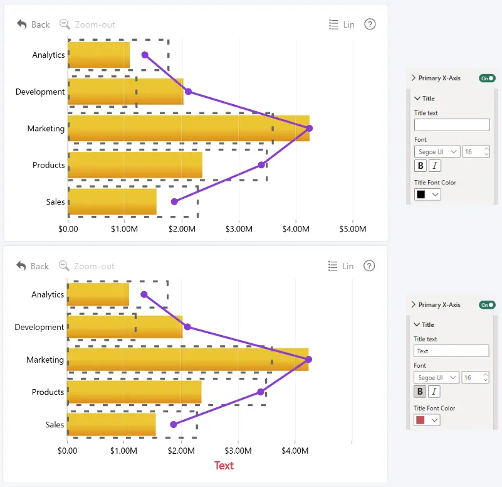Open the red Title Font Color dropdown
502x487 pixels.
click(427, 420)
